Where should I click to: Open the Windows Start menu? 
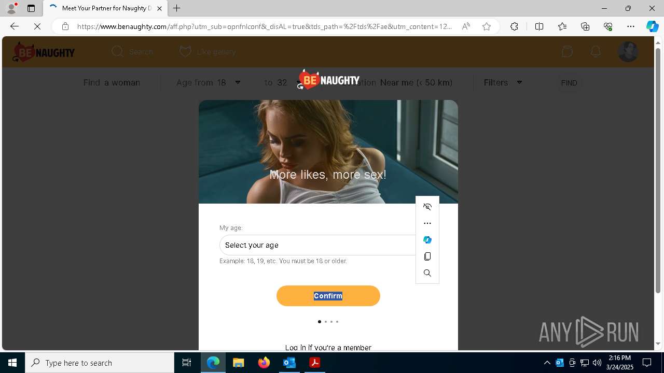tap(12, 363)
